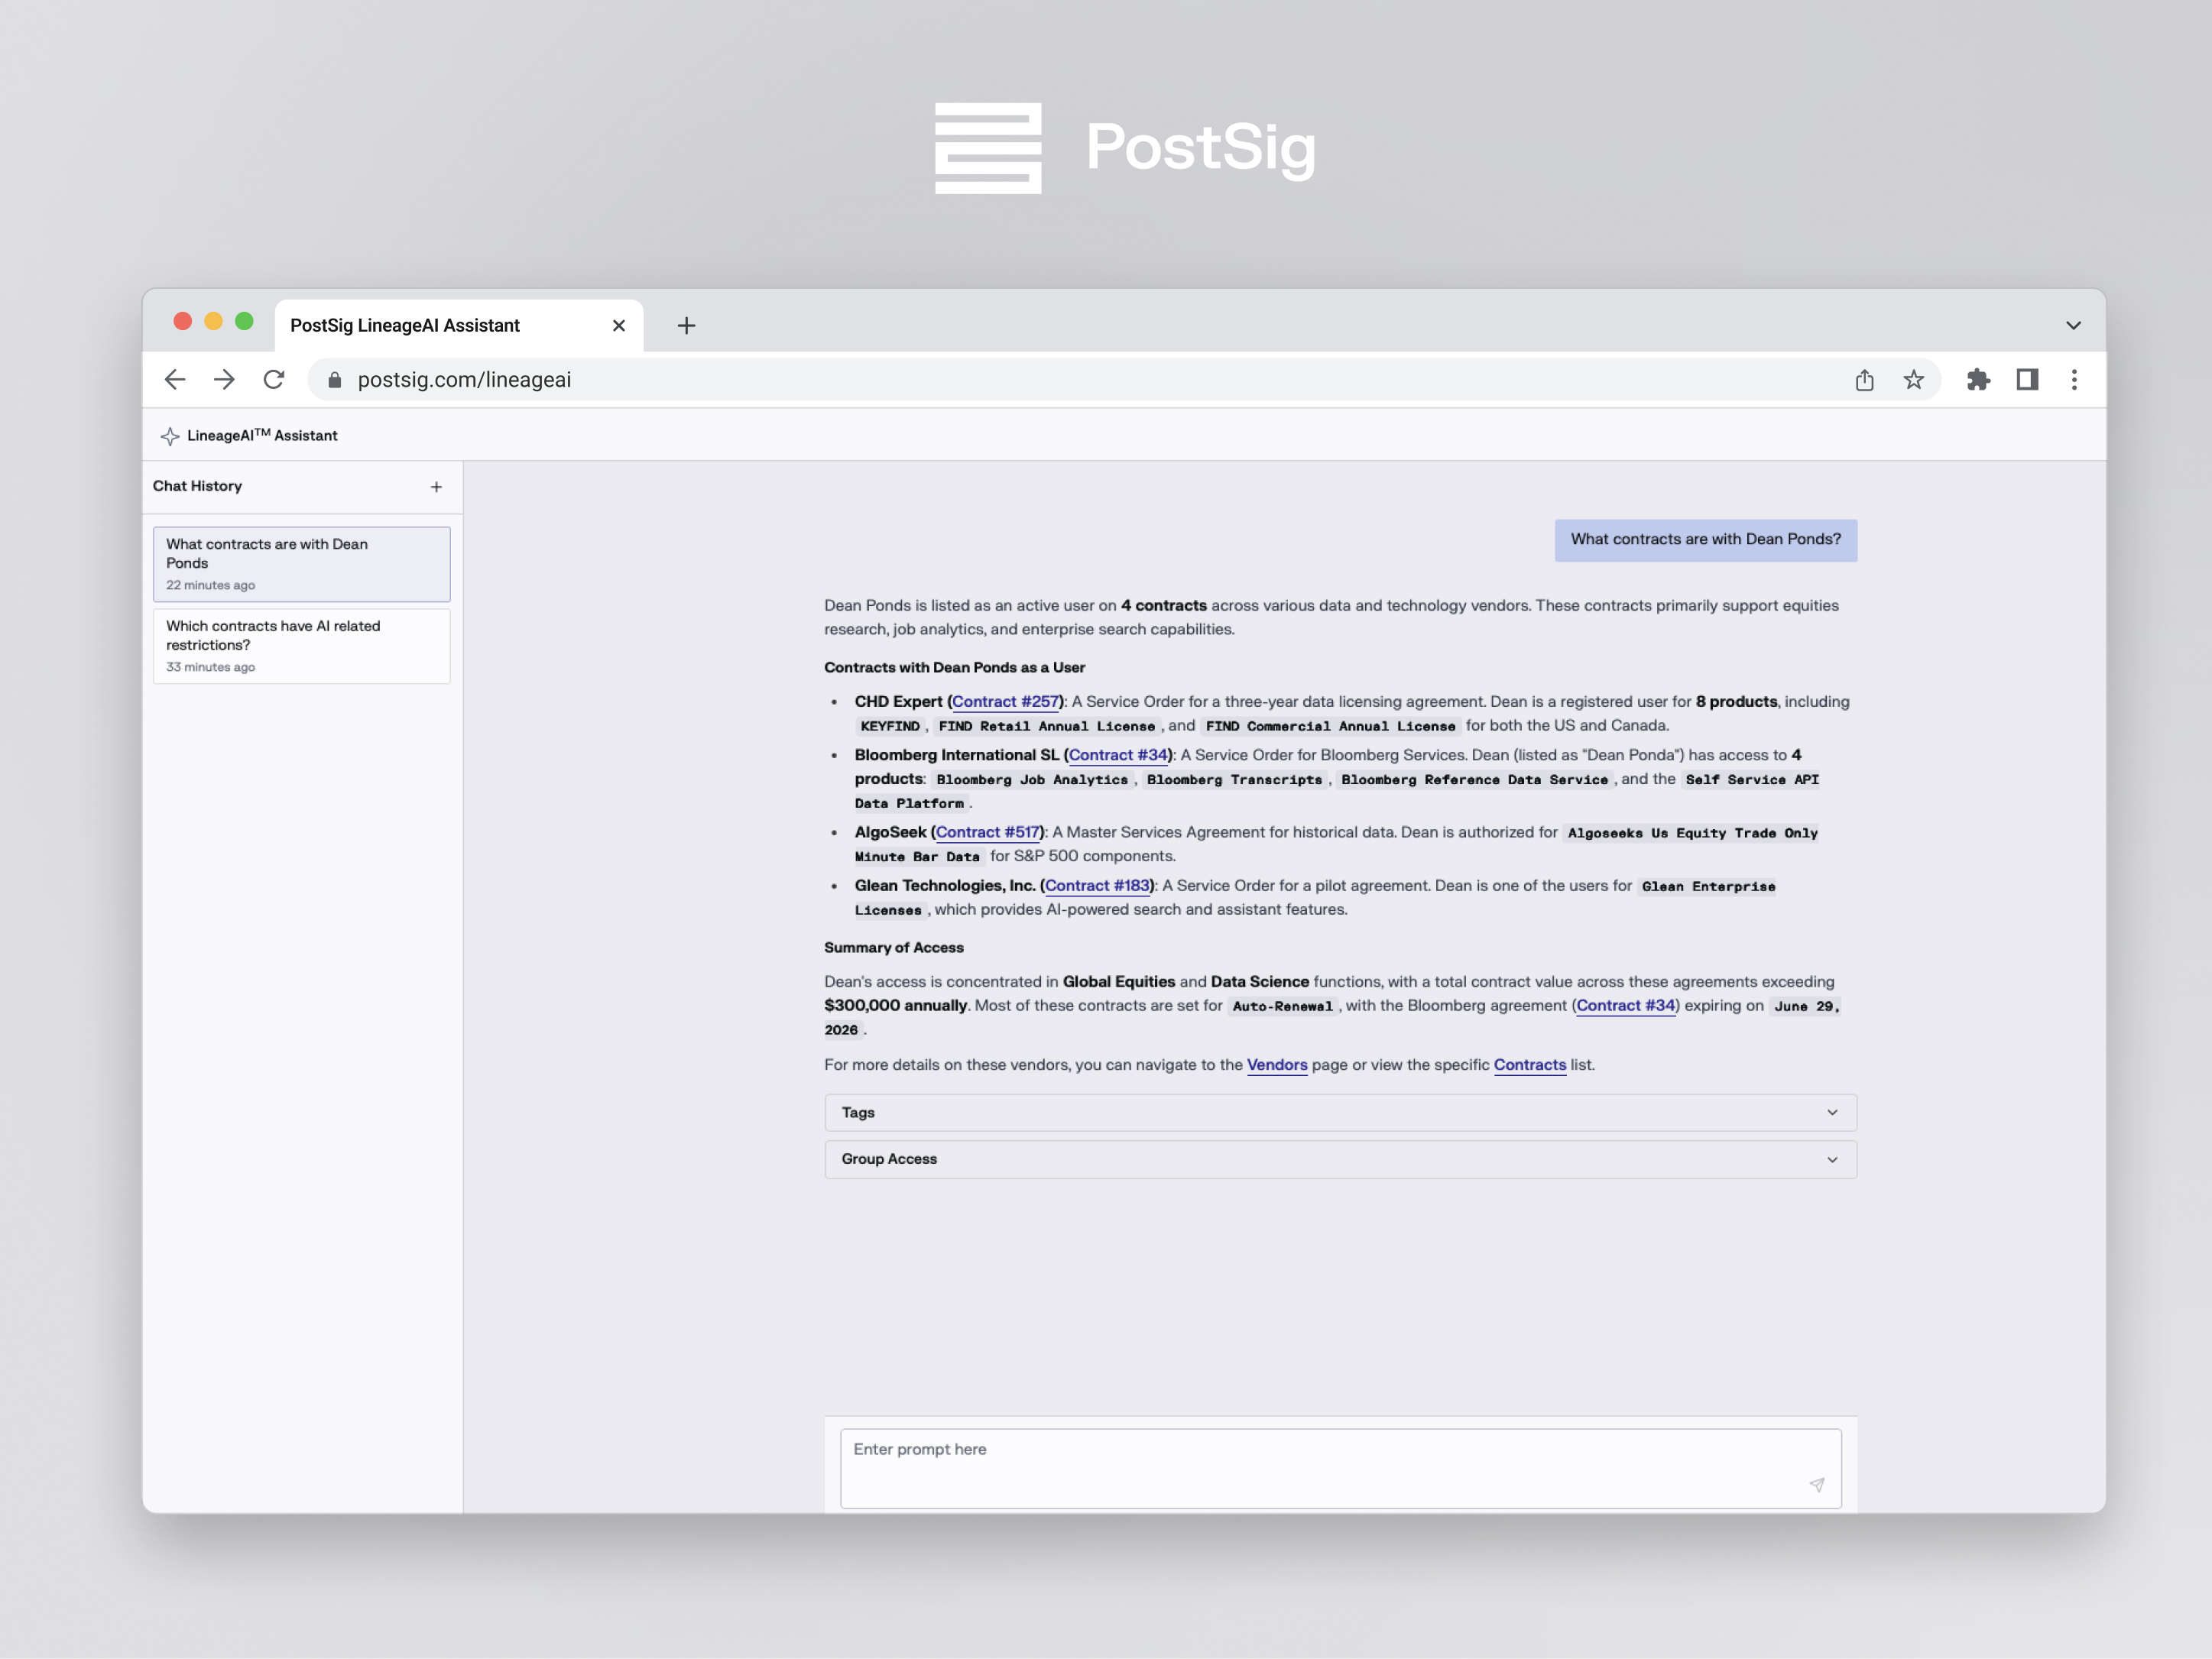The image size is (2212, 1659).
Task: Open the tab search dropdown chevron
Action: (2073, 326)
